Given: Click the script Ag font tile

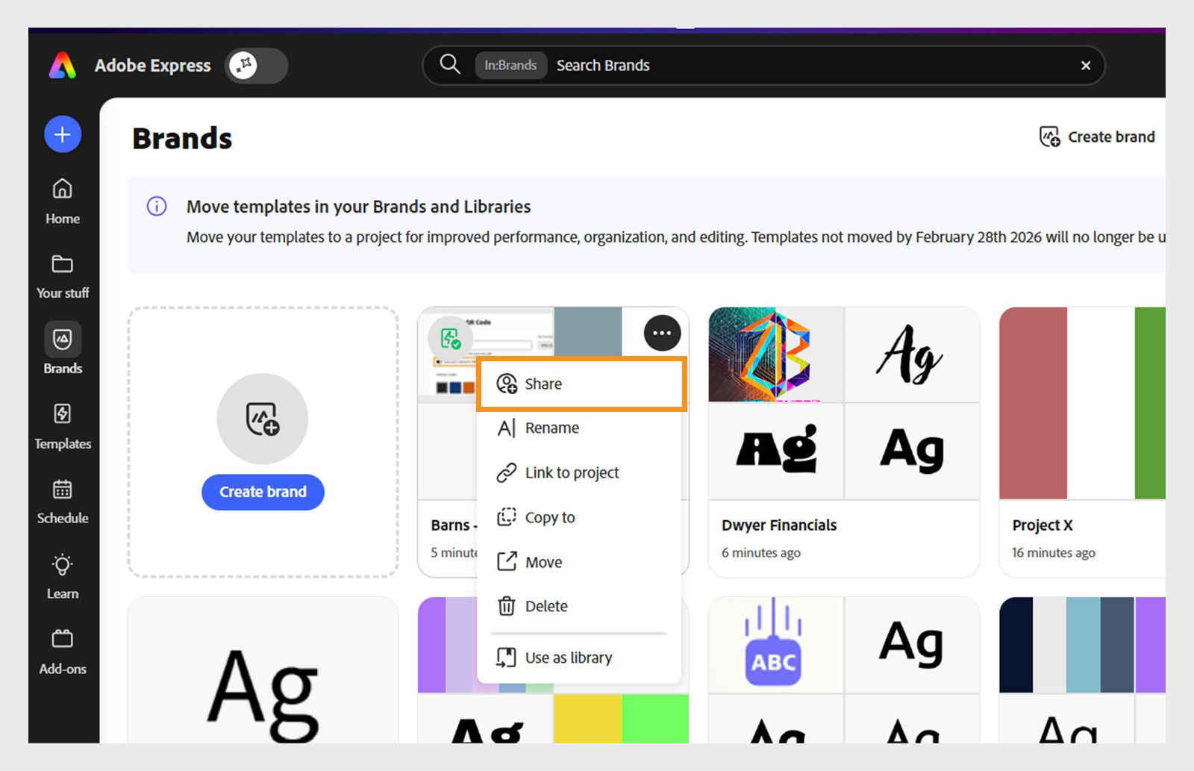Looking at the screenshot, I should tap(912, 355).
